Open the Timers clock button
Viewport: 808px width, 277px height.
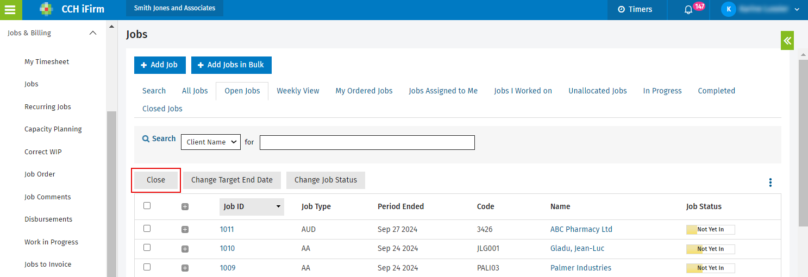[635, 9]
